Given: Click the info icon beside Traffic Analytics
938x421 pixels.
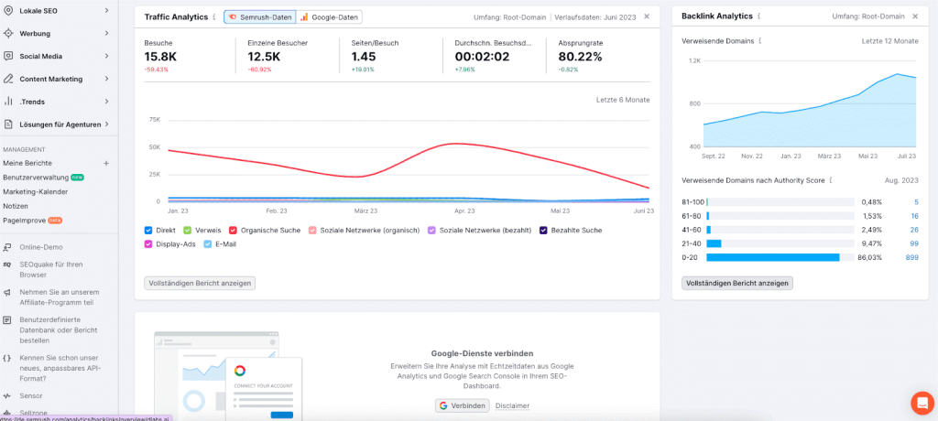Looking at the screenshot, I should (x=214, y=16).
